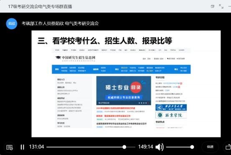Open the 倍速 playback speed options
The image size is (231, 155).
pyautogui.click(x=210, y=147)
